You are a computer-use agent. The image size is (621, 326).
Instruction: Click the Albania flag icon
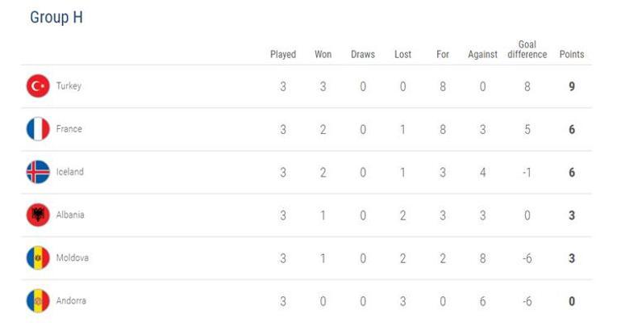coord(38,215)
